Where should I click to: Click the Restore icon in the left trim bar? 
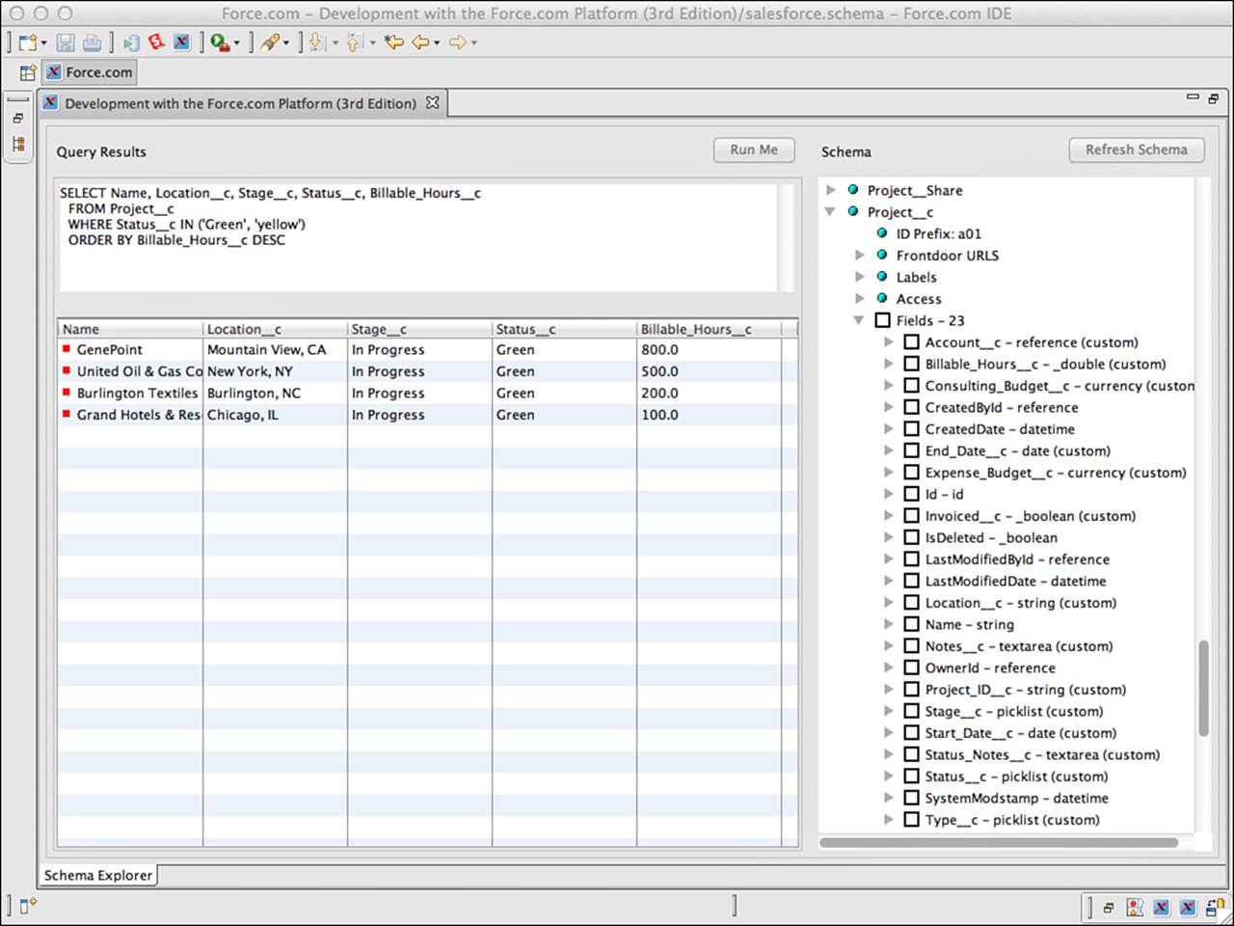(18, 119)
